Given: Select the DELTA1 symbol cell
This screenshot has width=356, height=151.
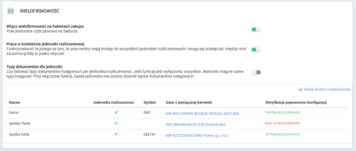Looking at the screenshot, I should tap(149, 134).
